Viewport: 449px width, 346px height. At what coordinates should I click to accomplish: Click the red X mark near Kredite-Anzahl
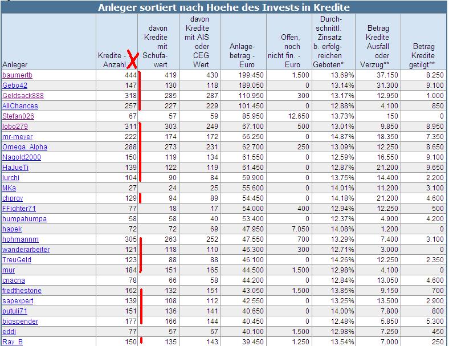[133, 59]
